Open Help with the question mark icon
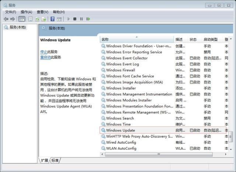 (52, 19)
